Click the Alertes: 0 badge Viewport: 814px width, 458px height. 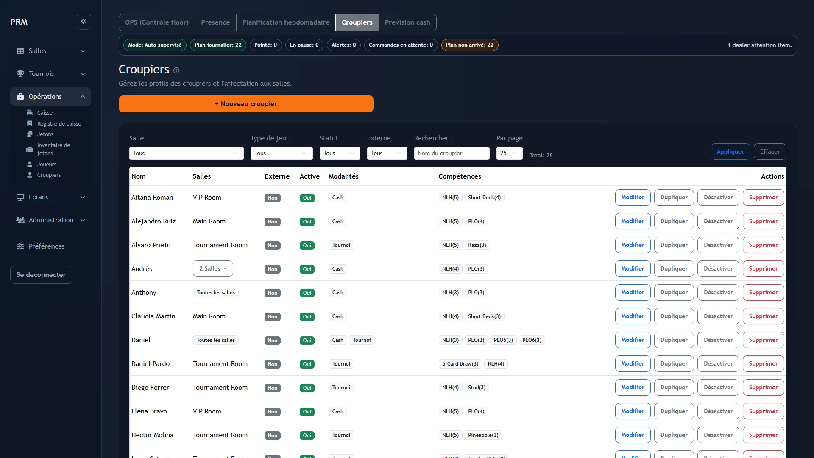point(344,45)
